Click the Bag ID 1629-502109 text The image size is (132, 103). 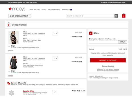pyautogui.click(x=96, y=76)
